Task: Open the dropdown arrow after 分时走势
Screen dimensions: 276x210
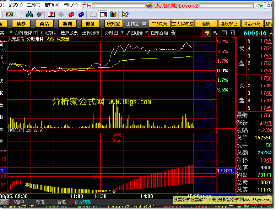Action: pyautogui.click(x=36, y=33)
